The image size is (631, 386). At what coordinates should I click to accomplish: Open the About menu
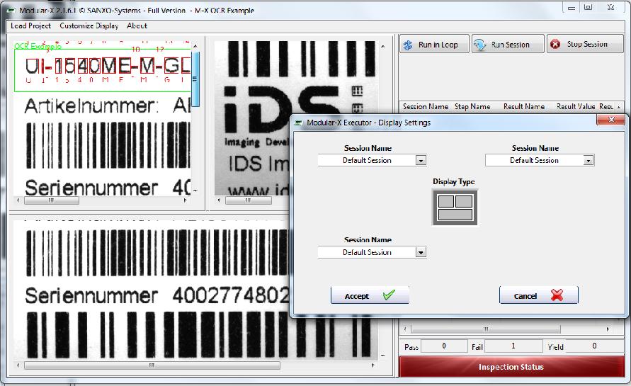[x=137, y=25]
